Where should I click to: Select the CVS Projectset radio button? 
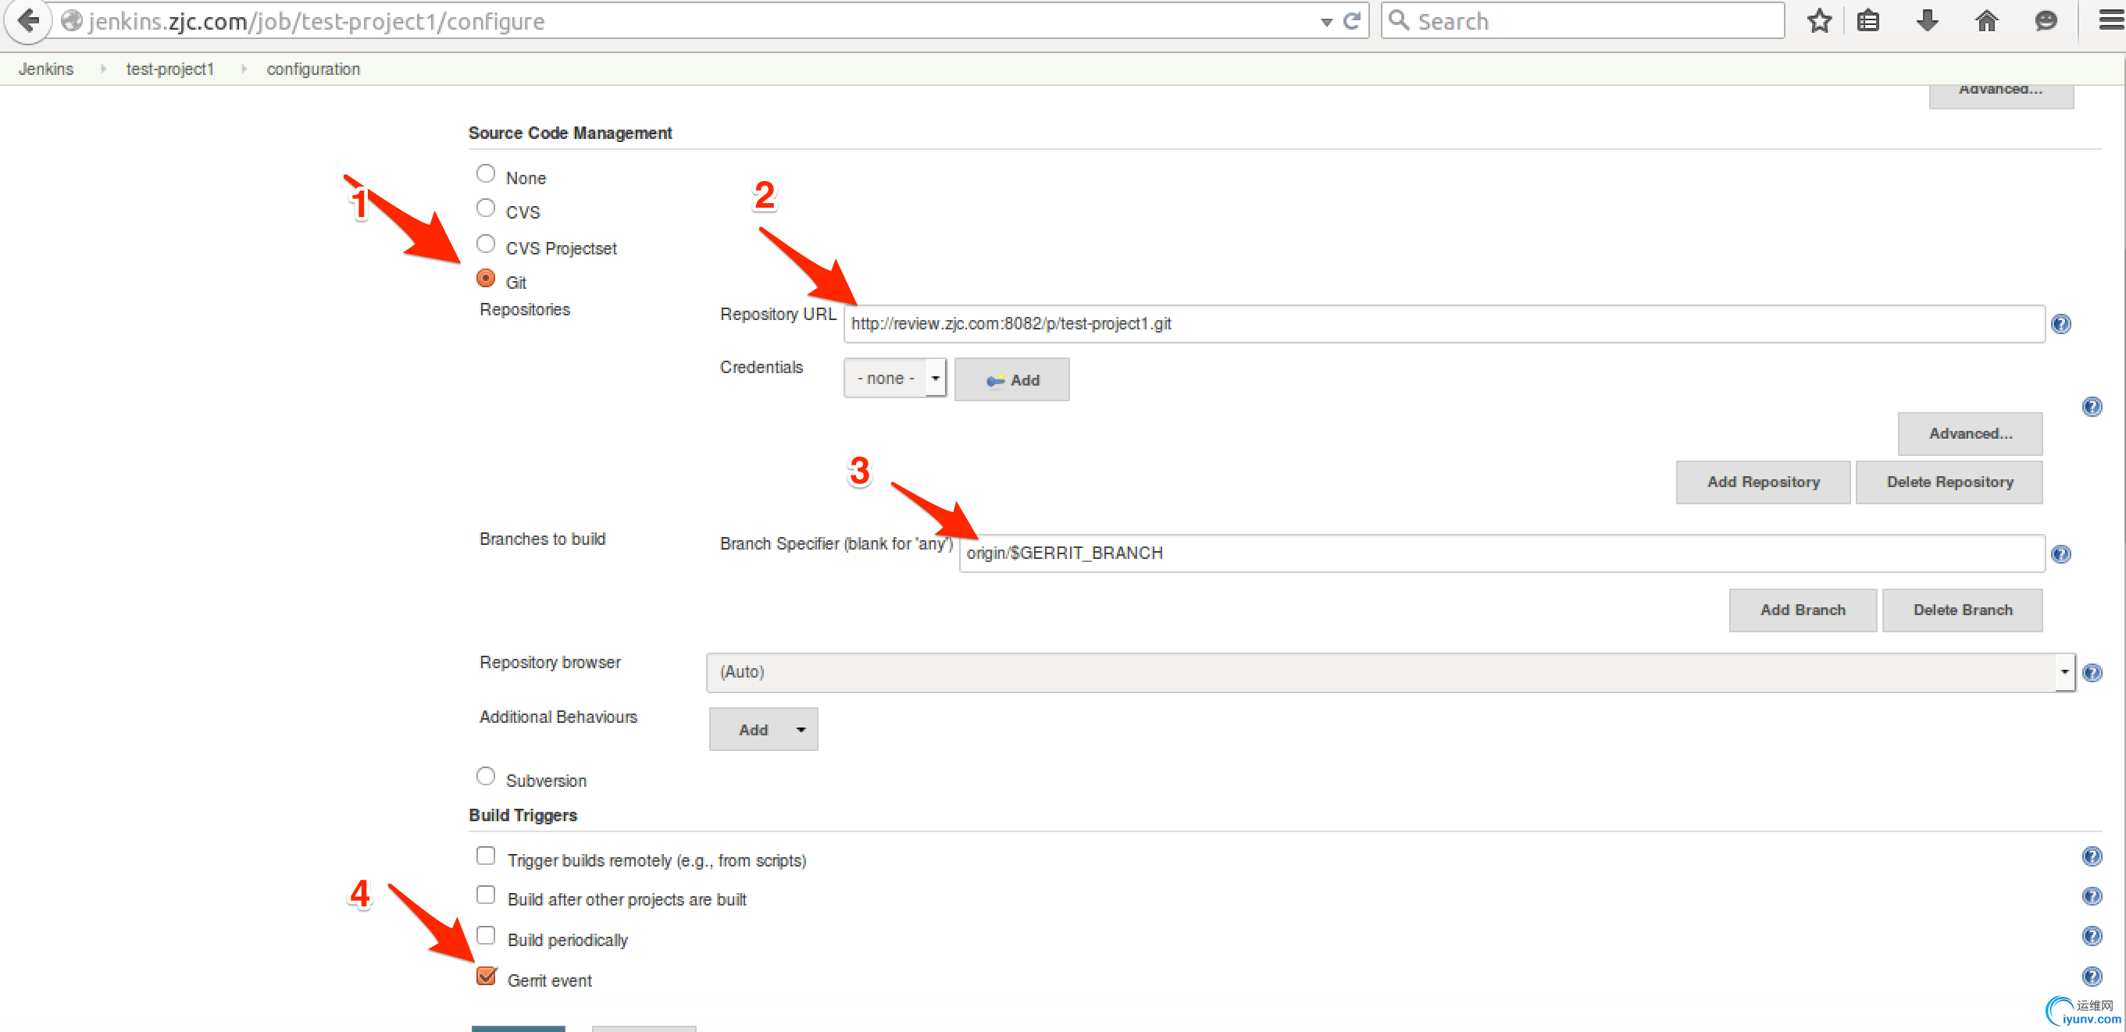click(485, 244)
